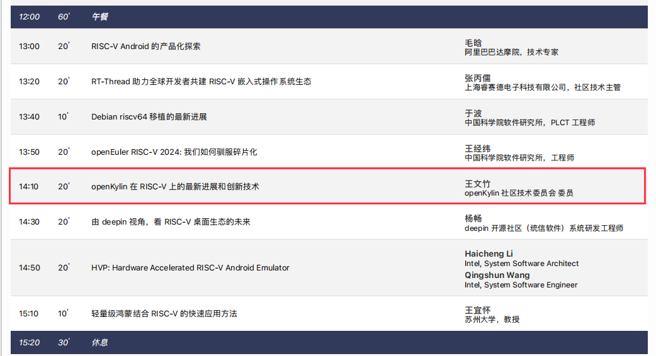Click Intel, System Software Architect text
656x356 pixels.
coord(522,264)
